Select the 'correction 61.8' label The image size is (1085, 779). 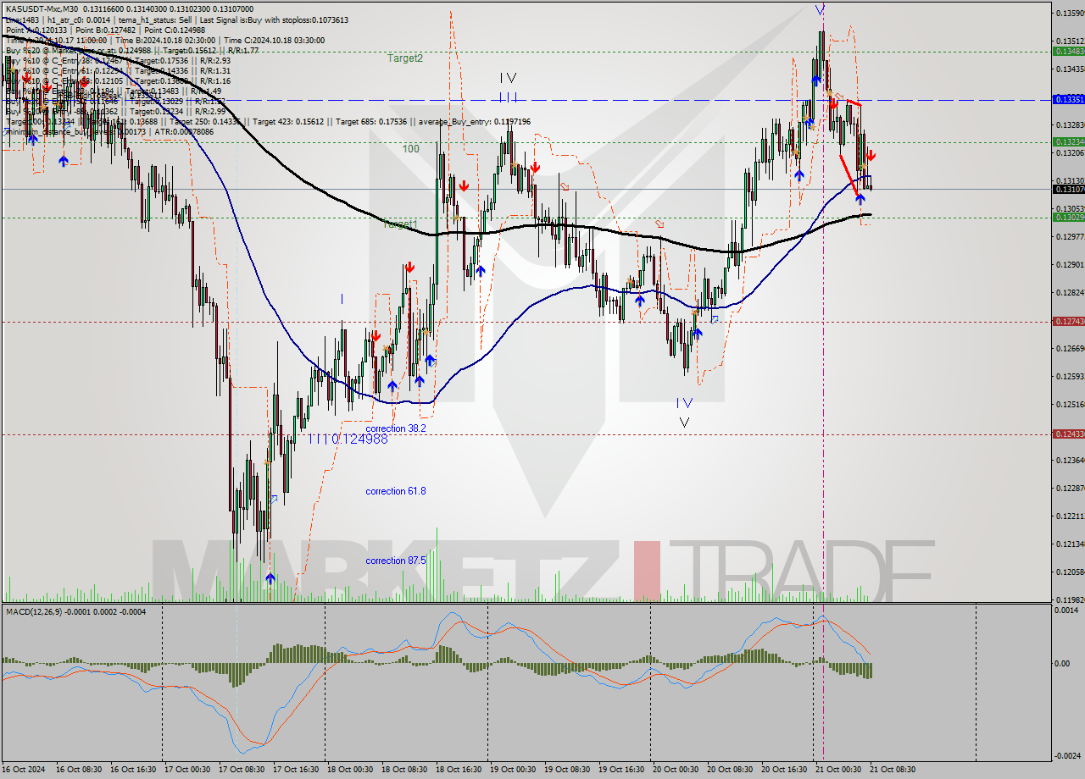396,491
